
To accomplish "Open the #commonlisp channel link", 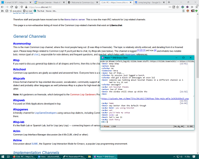I will point(22,43).
